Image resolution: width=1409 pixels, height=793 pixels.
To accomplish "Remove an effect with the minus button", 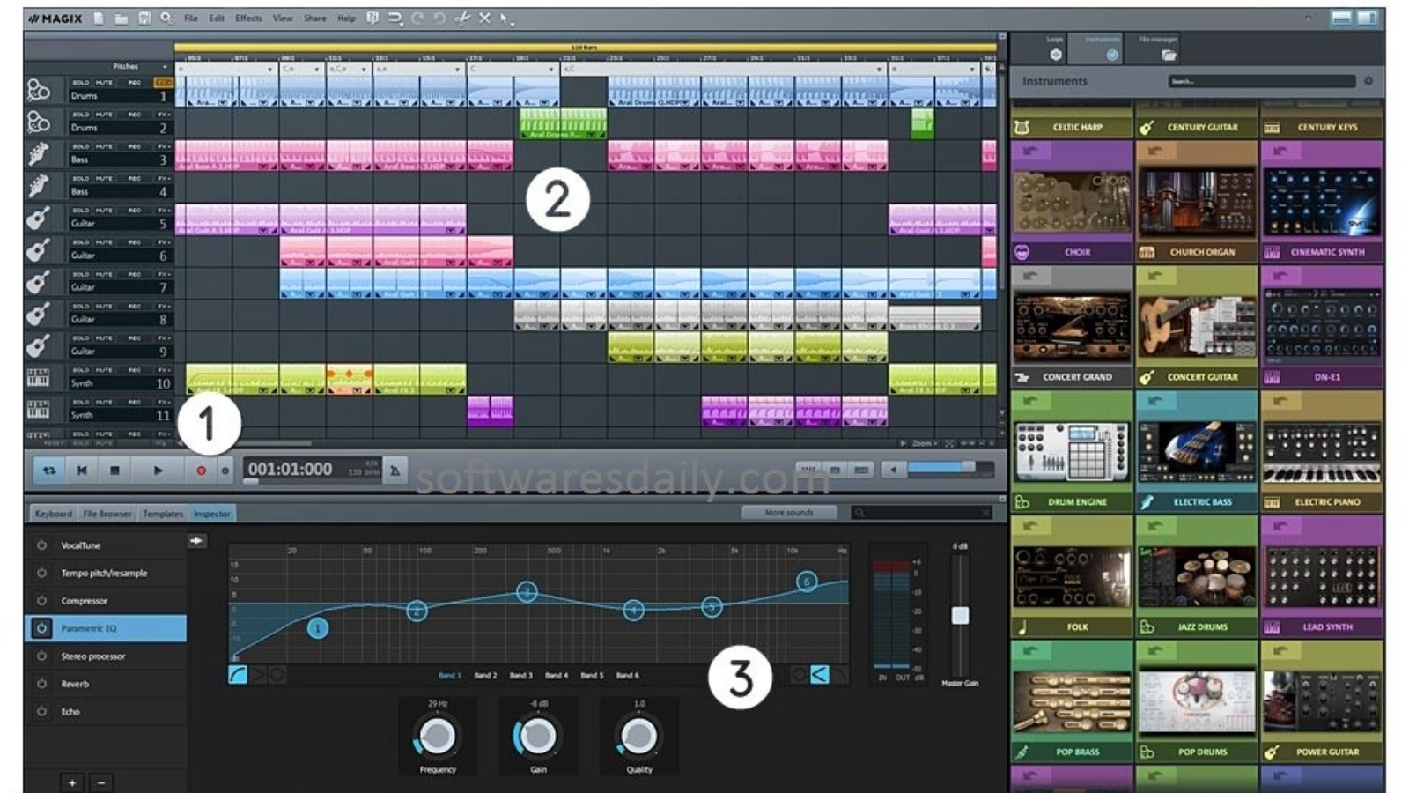I will pos(101,782).
